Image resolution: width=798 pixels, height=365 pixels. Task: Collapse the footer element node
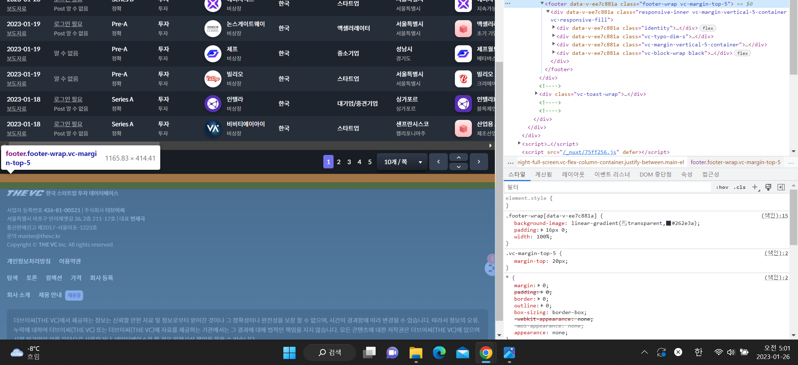point(542,4)
